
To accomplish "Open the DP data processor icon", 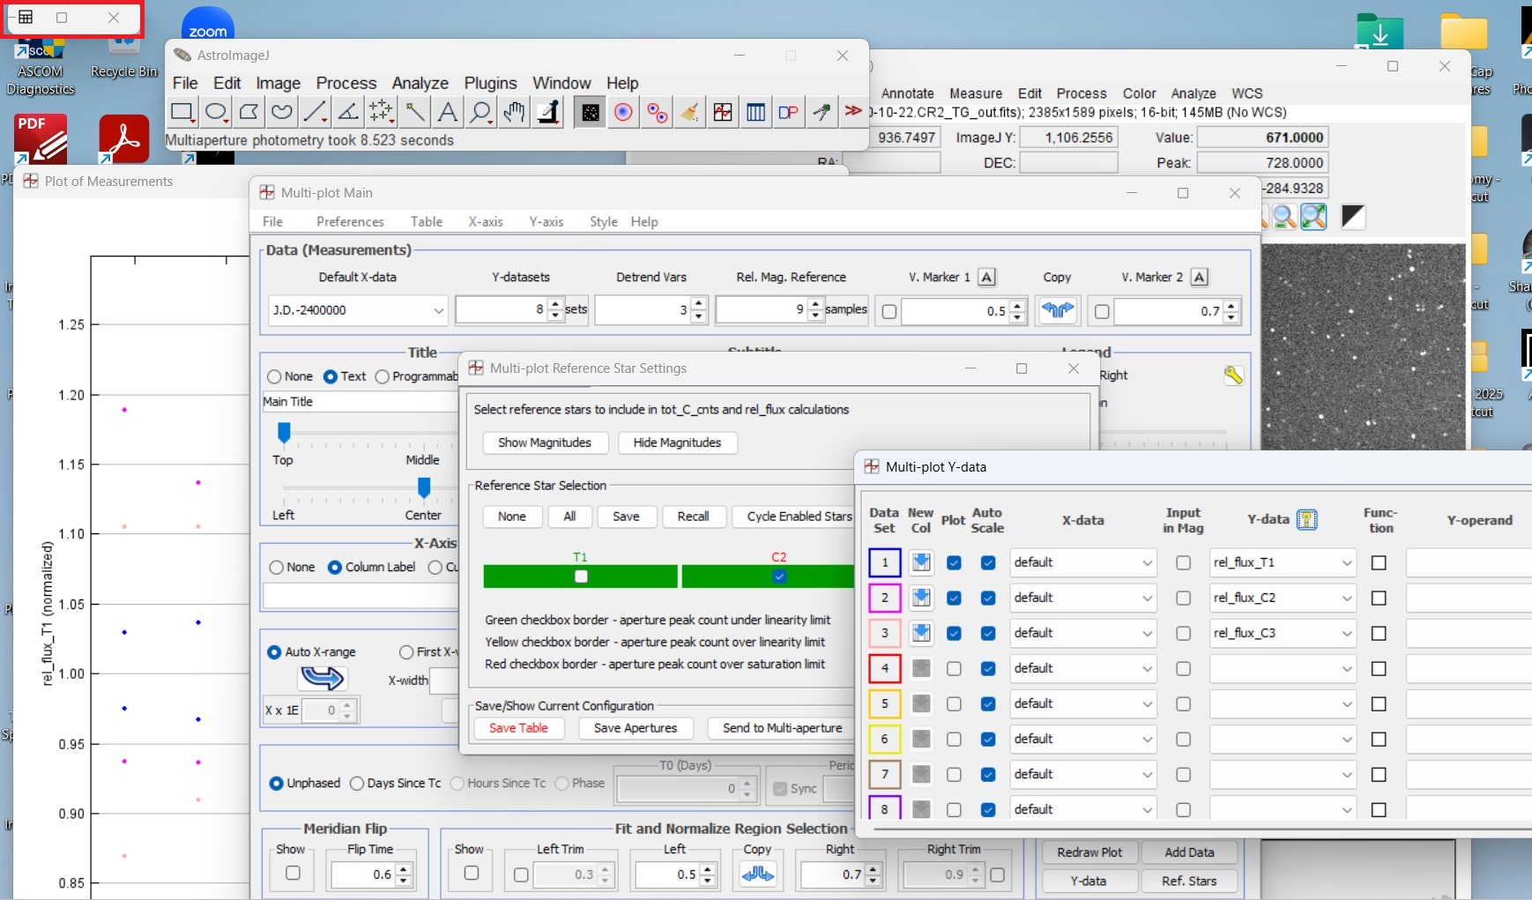I will click(788, 112).
